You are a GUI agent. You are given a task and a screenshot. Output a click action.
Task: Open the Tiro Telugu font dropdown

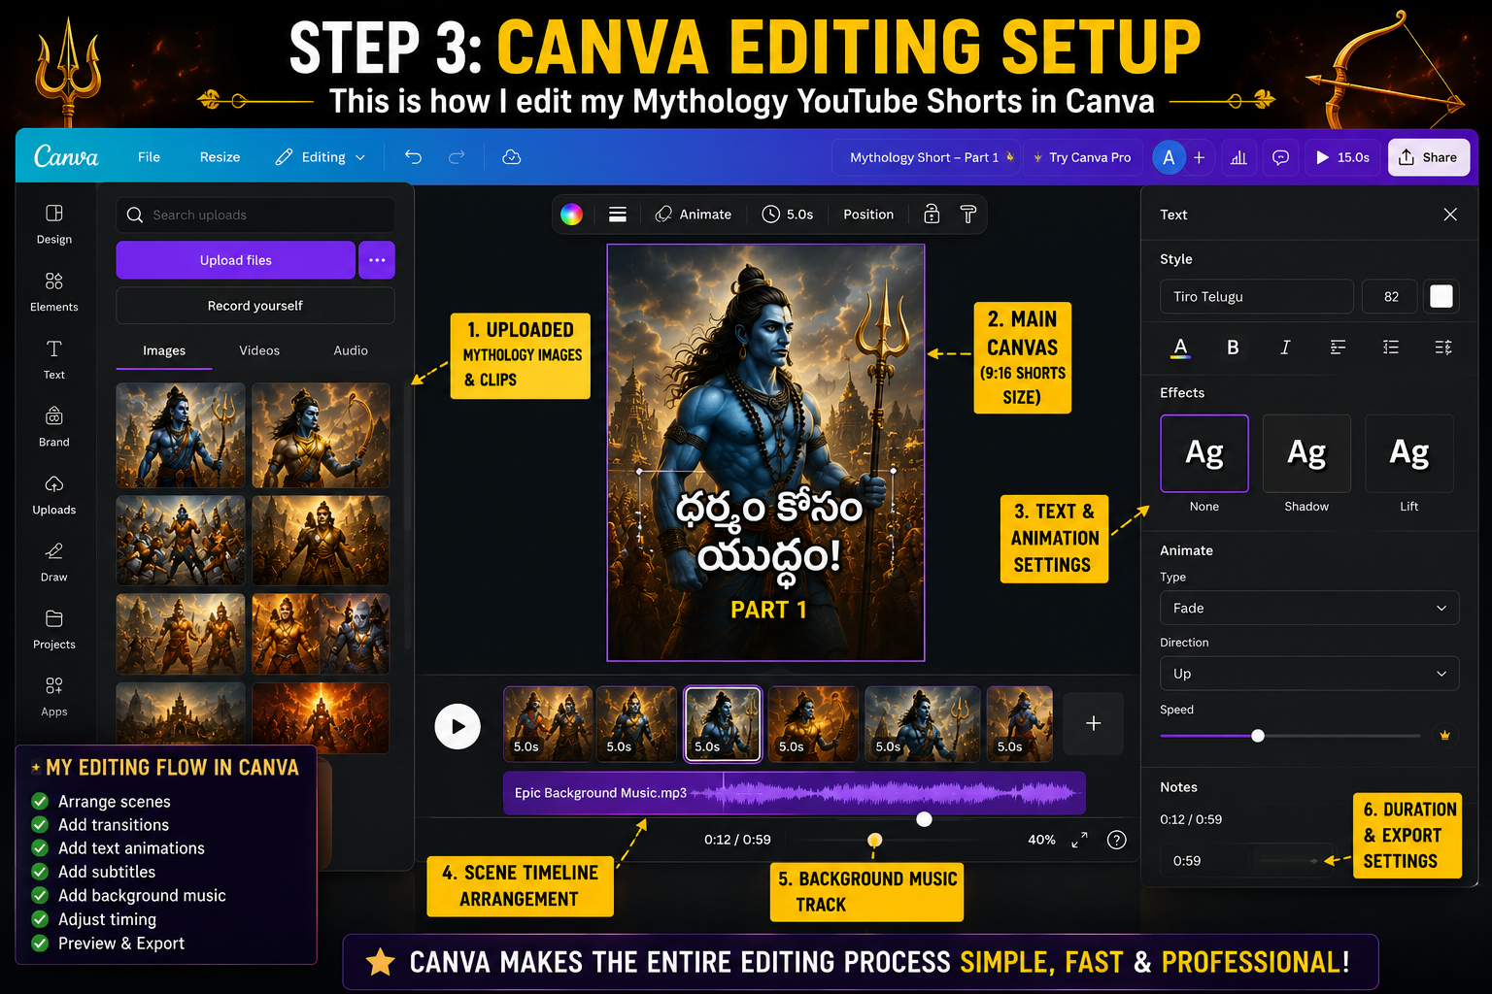tap(1257, 297)
